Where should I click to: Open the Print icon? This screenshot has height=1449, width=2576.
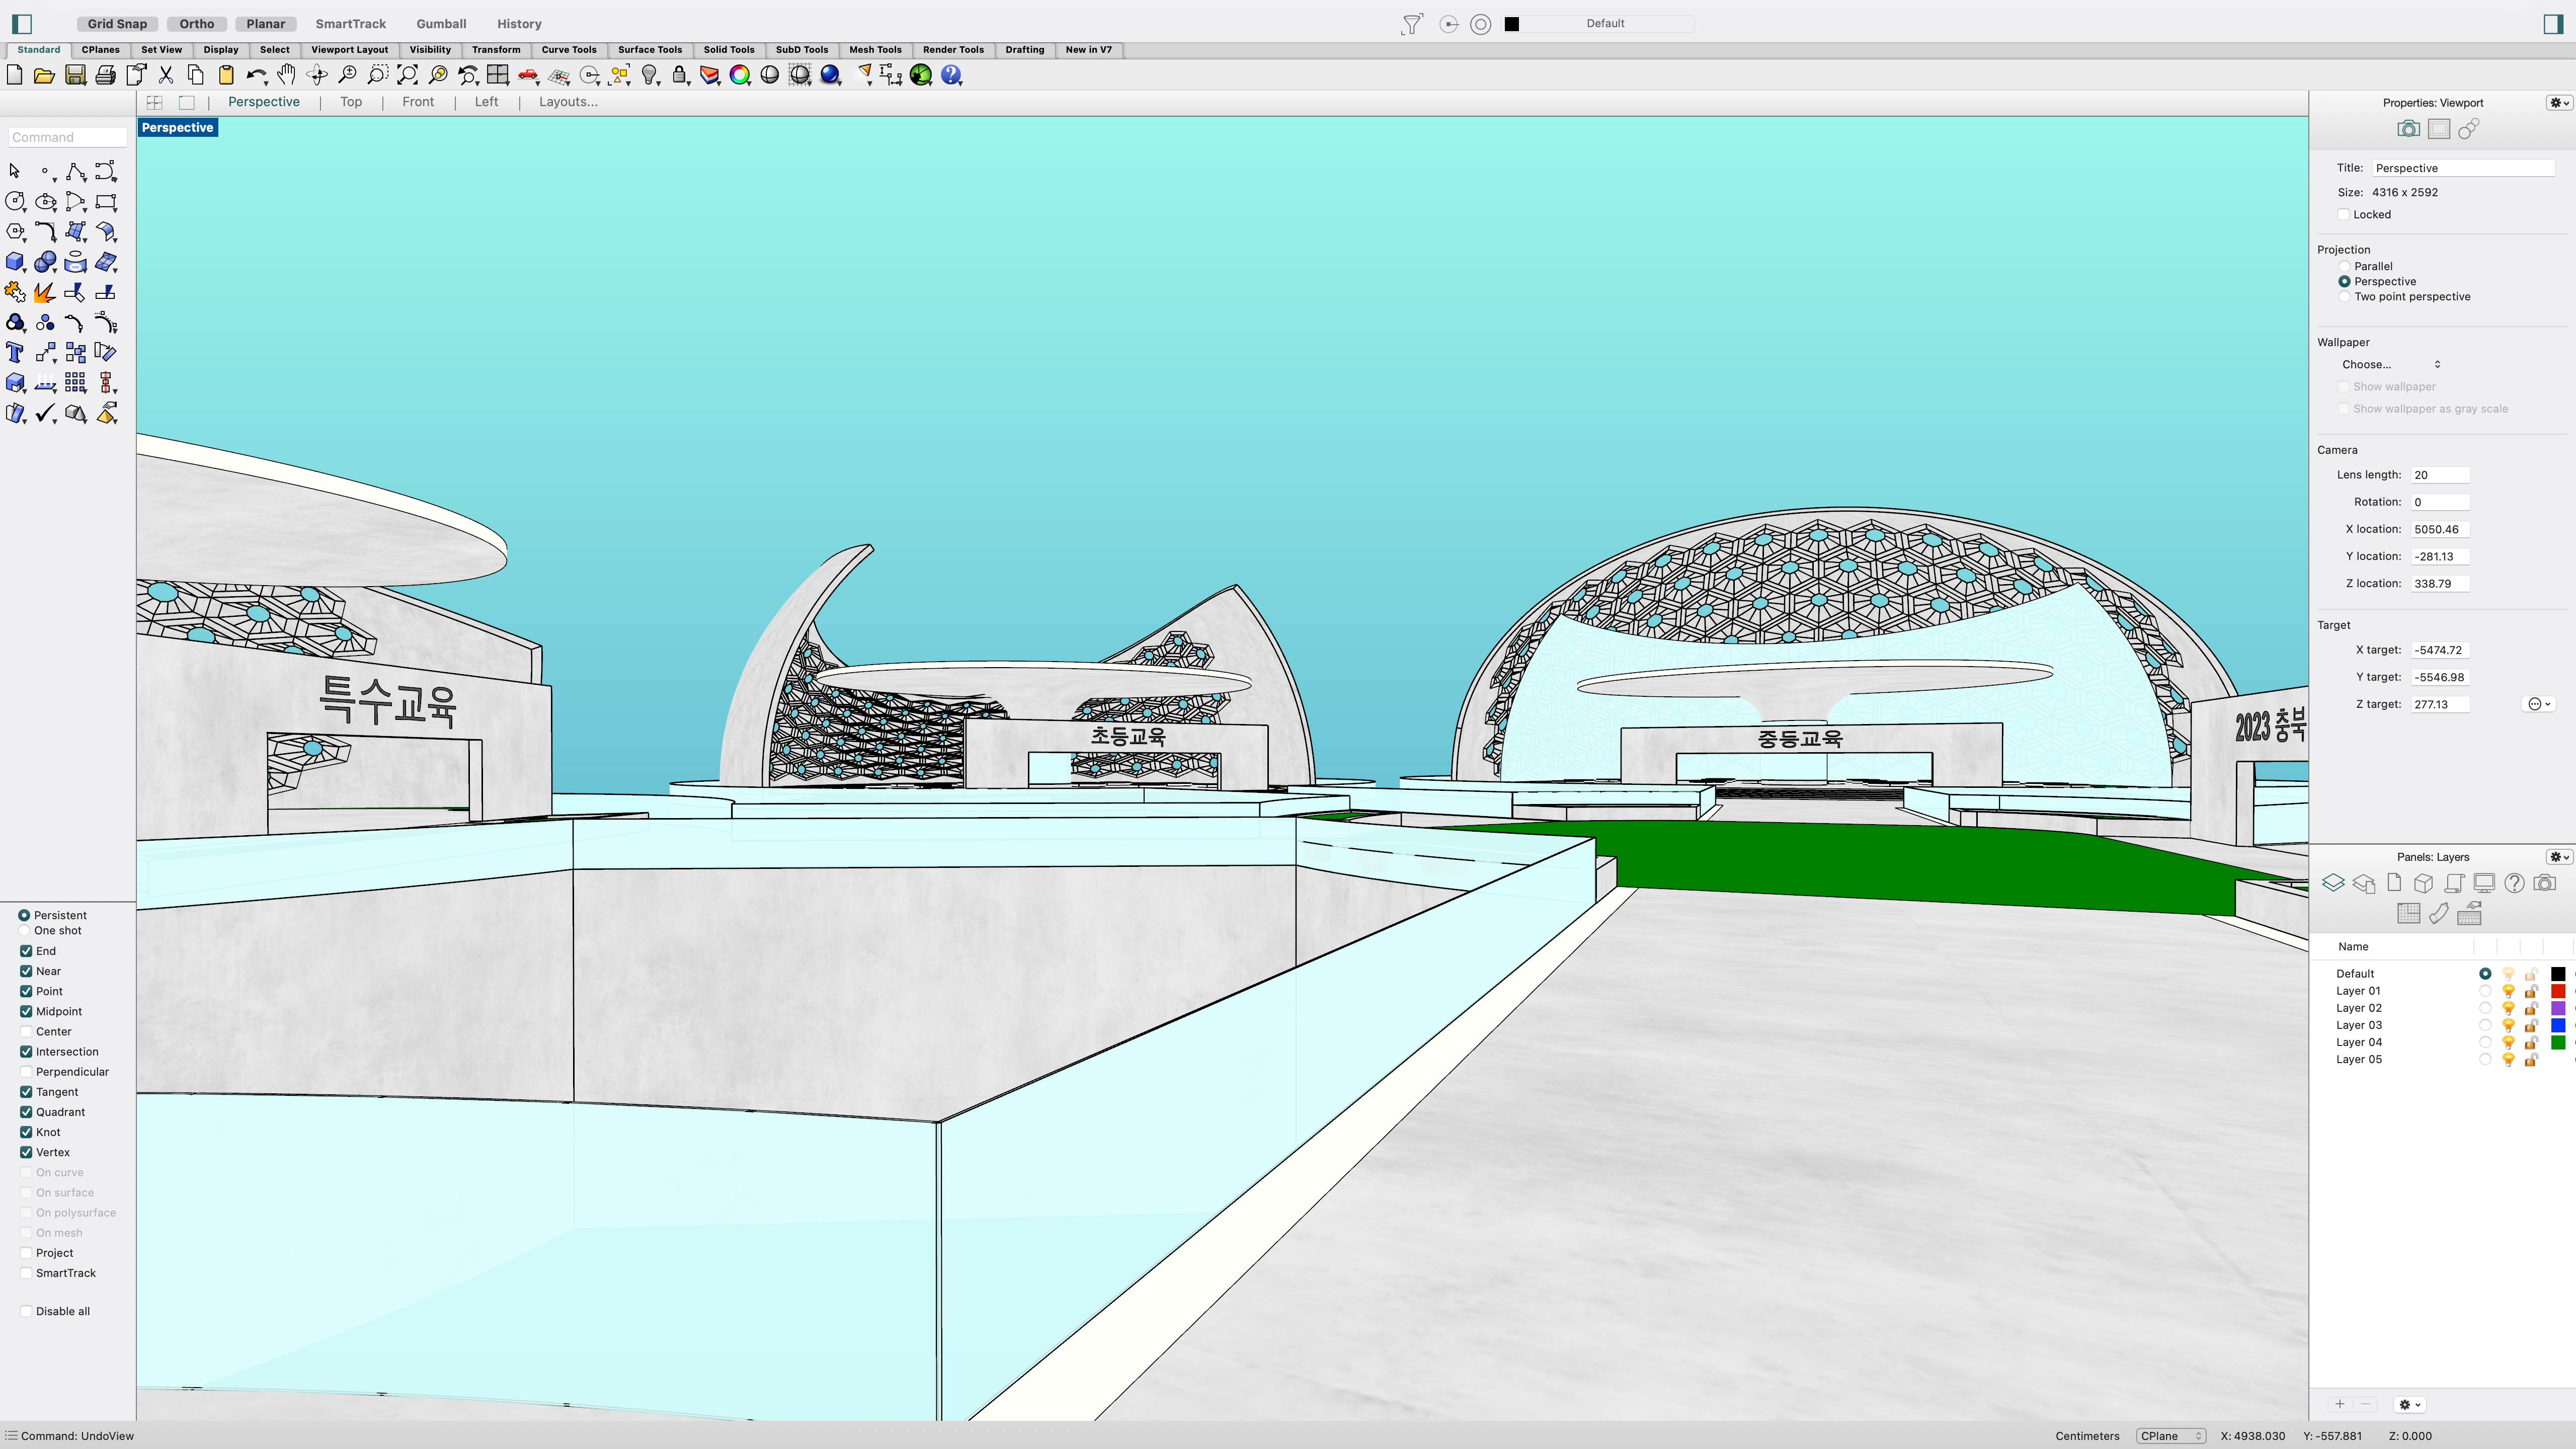point(105,75)
